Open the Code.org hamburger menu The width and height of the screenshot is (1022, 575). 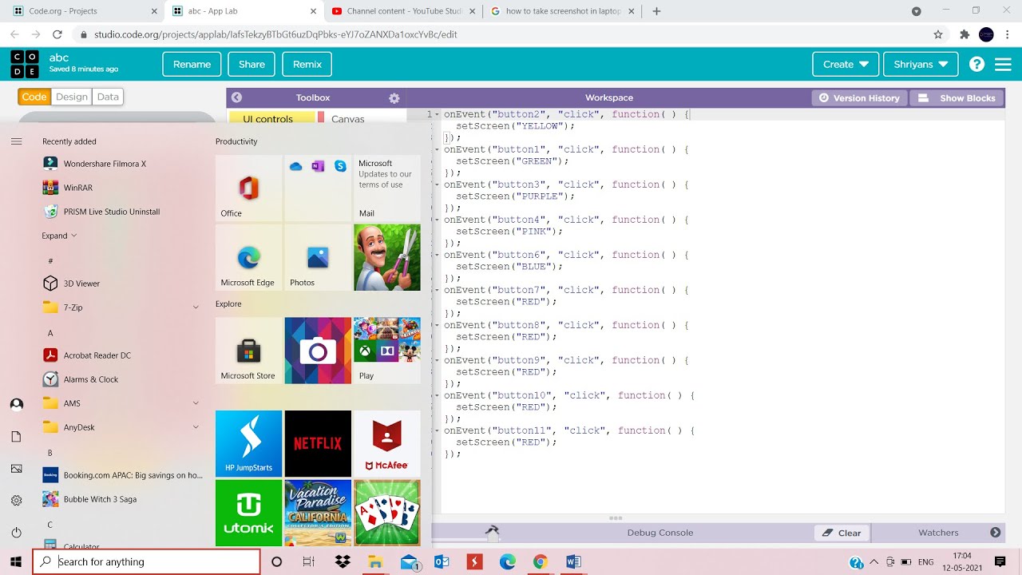click(x=1003, y=64)
